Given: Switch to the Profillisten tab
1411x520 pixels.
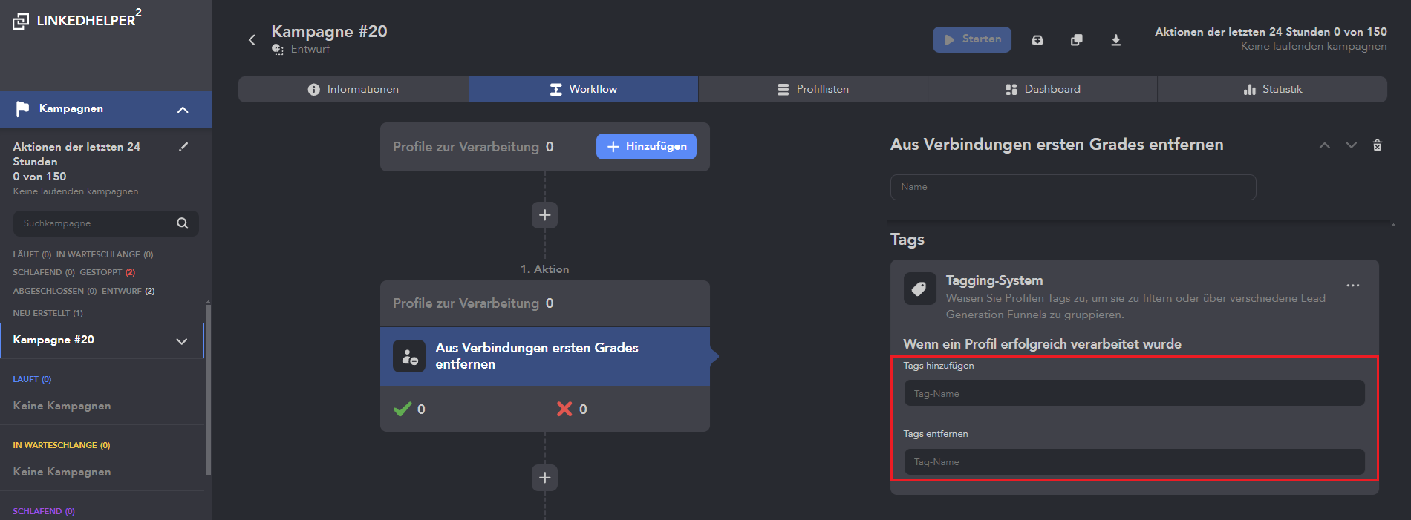Looking at the screenshot, I should [x=812, y=89].
